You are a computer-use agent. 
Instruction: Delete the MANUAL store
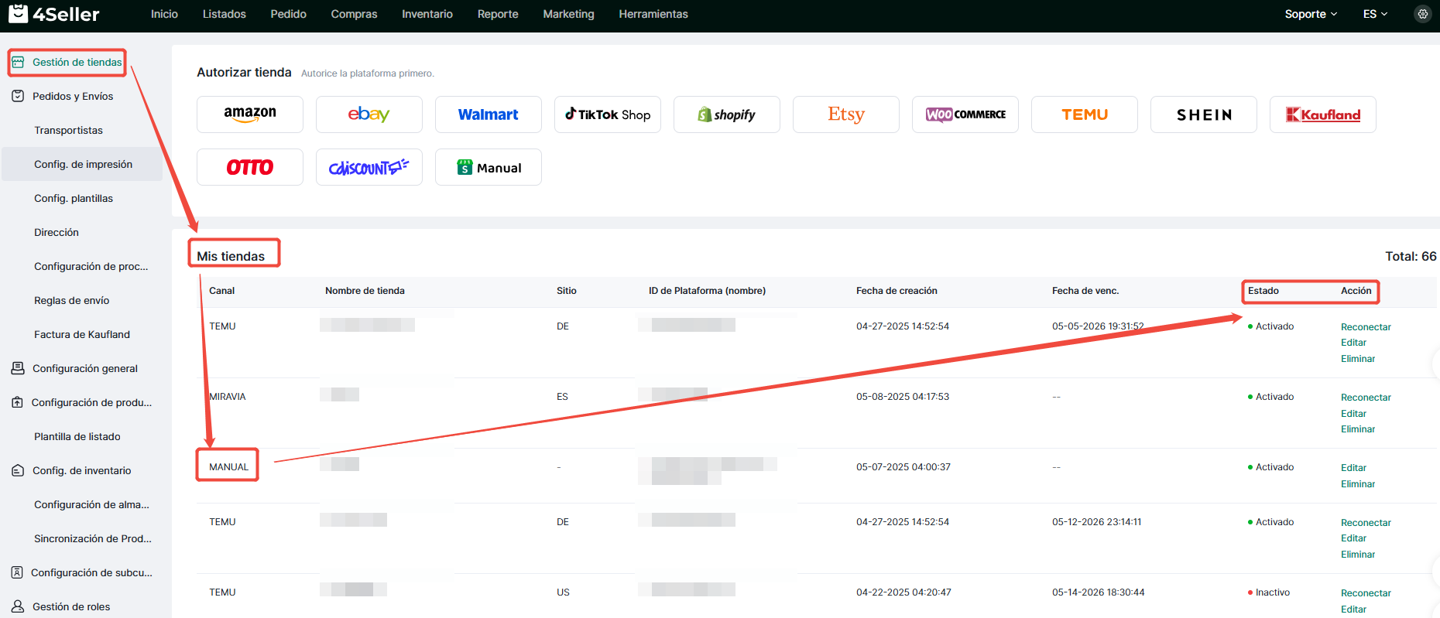click(1358, 484)
